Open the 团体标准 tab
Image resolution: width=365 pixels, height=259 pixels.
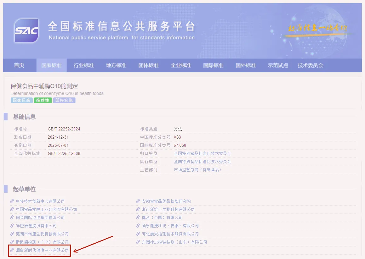[x=149, y=65]
